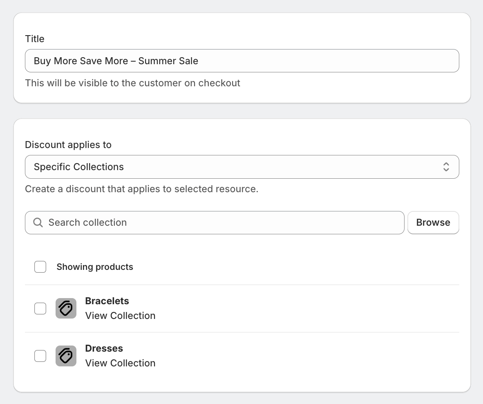Viewport: 483px width, 404px height.
Task: Click the up-down chevron icon on the select
Action: (x=446, y=167)
